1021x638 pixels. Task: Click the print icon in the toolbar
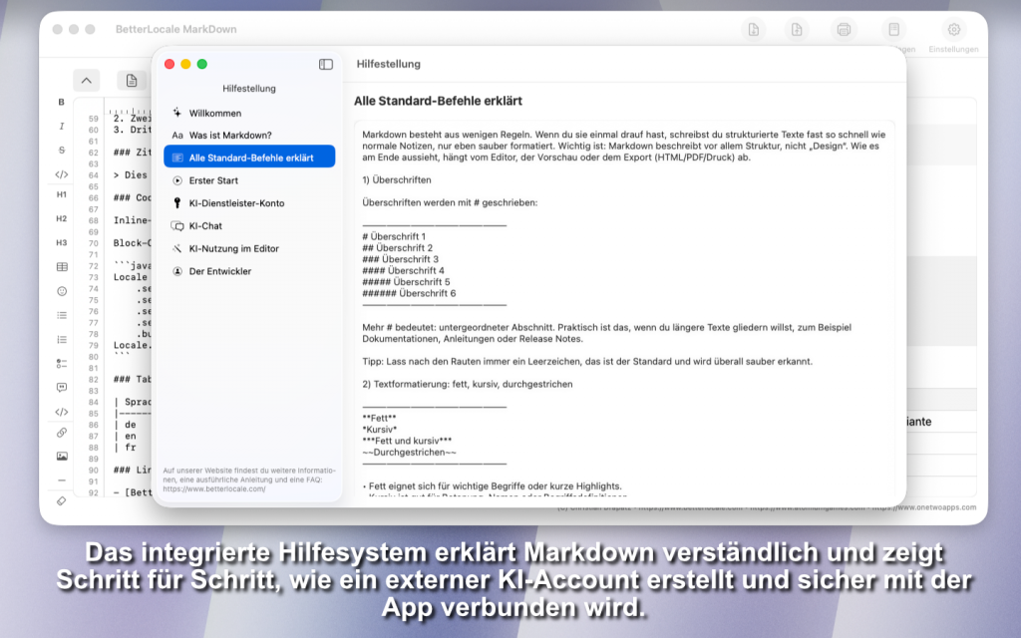(844, 30)
